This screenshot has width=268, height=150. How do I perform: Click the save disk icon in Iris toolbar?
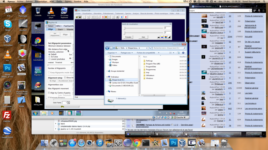[80, 17]
